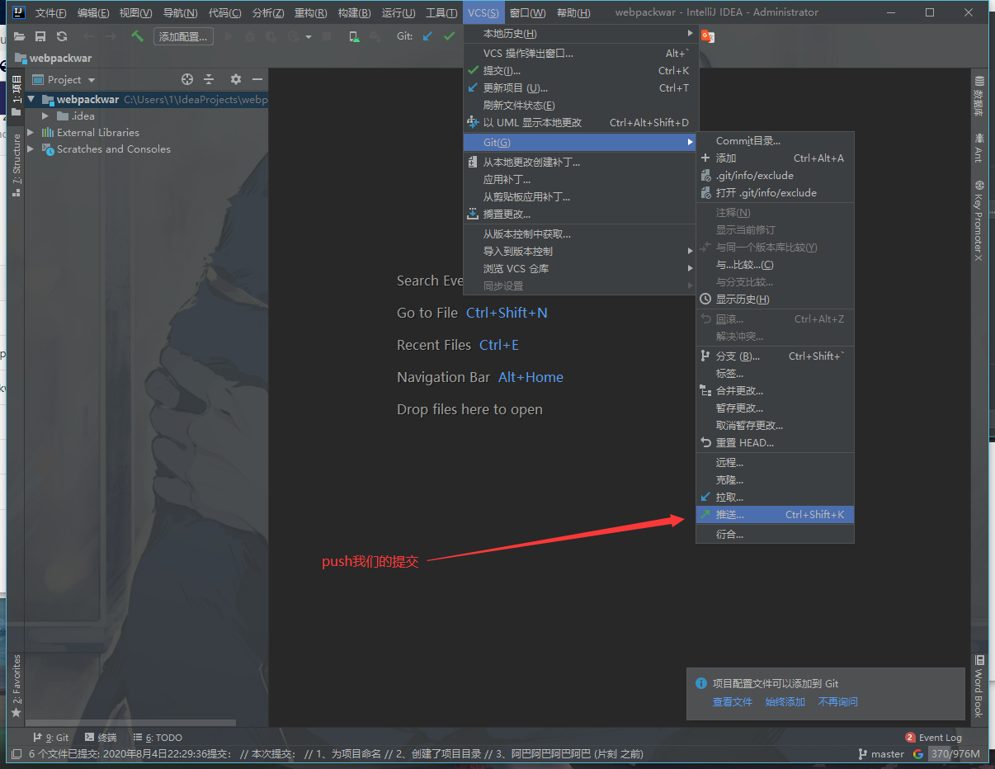995x769 pixels.
Task: Hide the Project panel with minimize icon
Action: point(257,79)
